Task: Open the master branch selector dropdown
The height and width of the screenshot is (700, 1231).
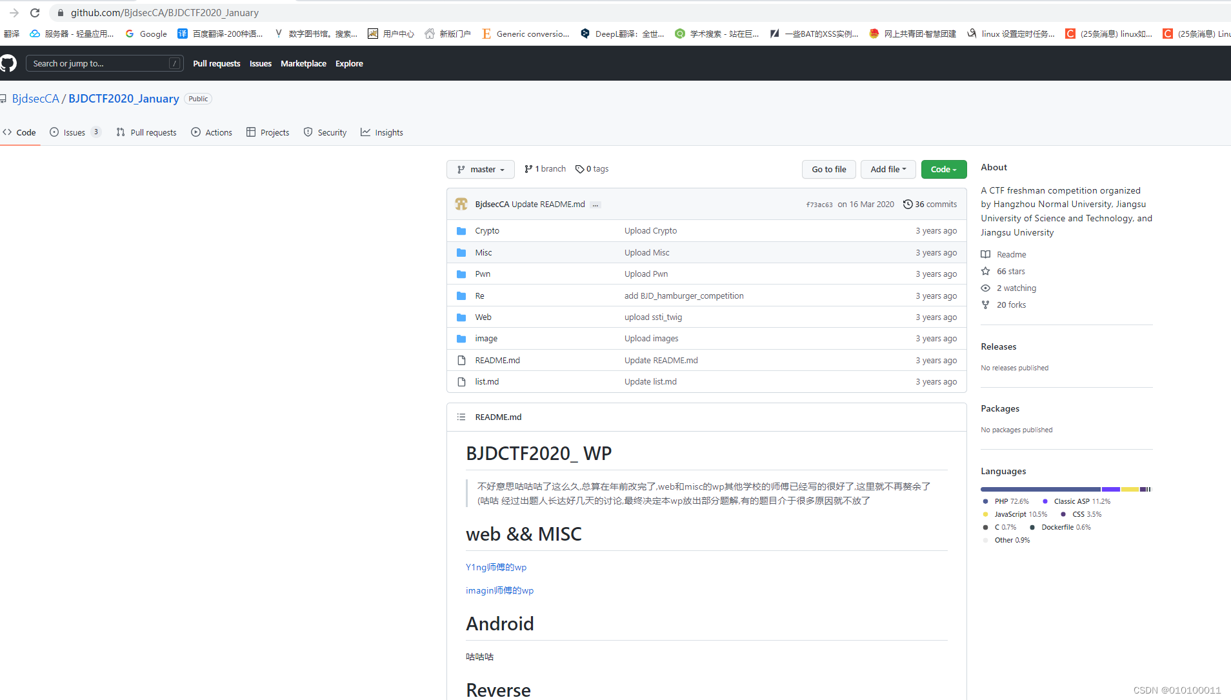Action: [x=481, y=169]
